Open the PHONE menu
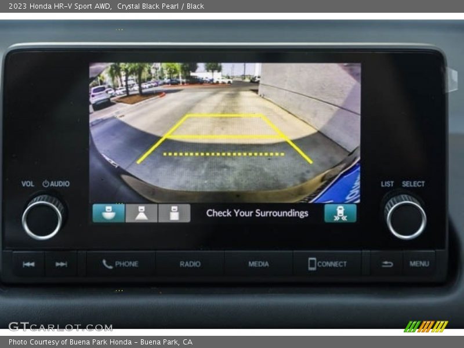464x348 pixels. (121, 264)
